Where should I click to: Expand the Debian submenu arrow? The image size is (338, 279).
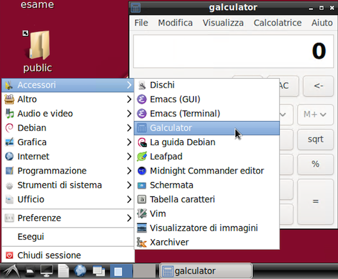point(129,128)
